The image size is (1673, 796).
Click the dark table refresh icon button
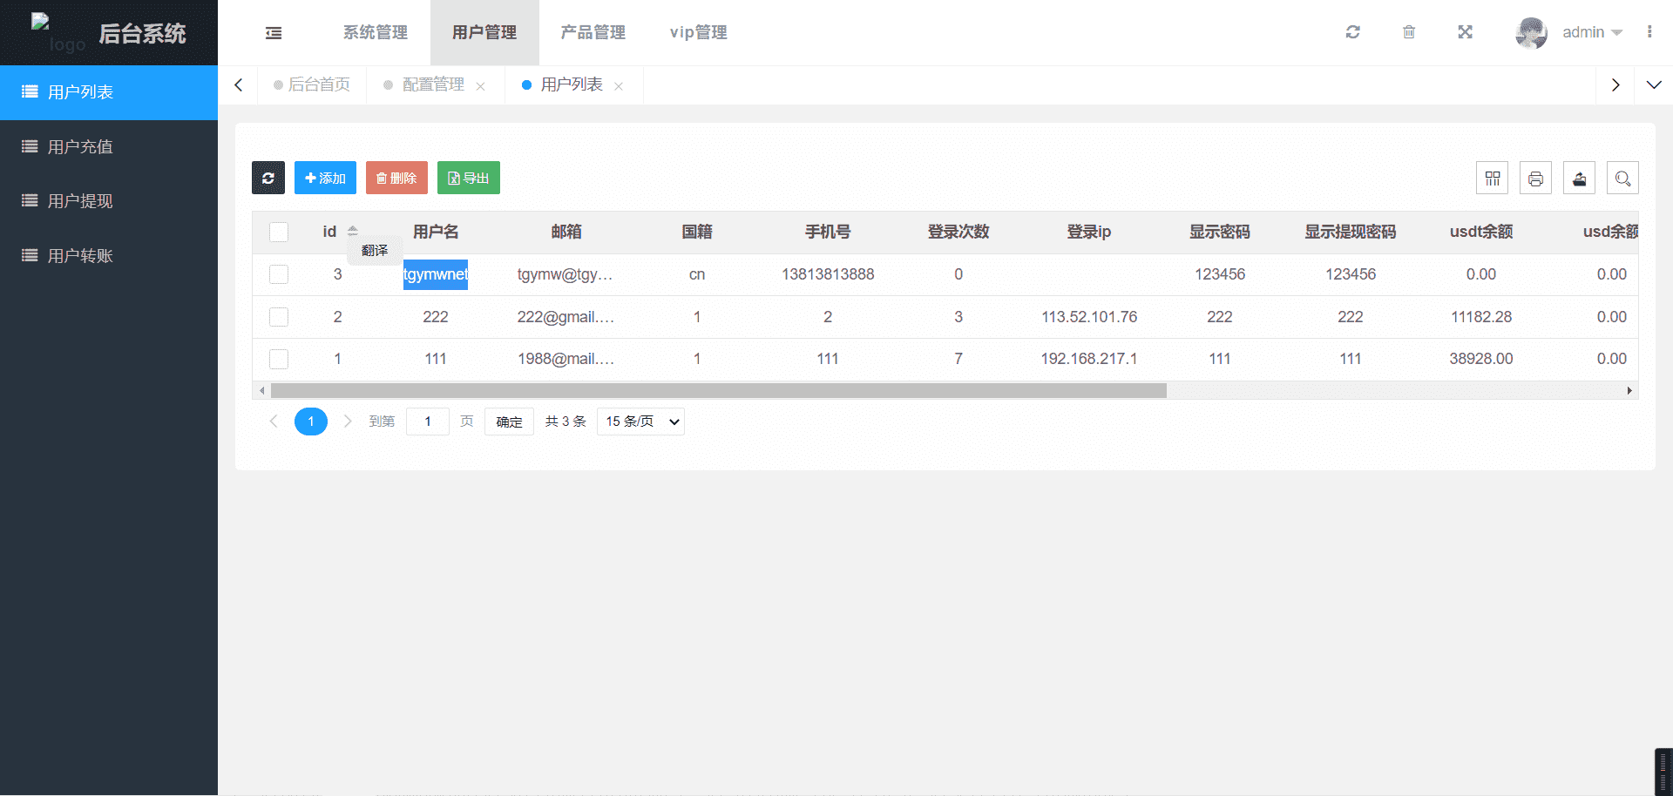point(268,178)
